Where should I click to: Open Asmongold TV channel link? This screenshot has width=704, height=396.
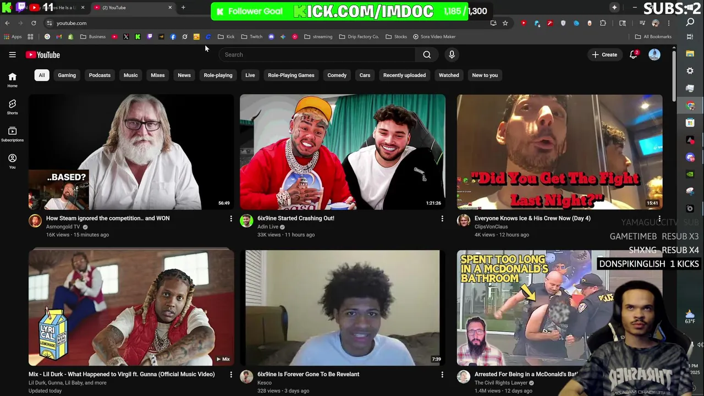click(63, 227)
